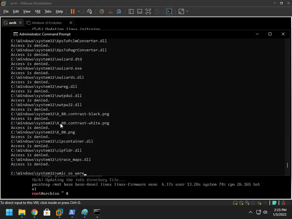Open the teal message log note icon
Image resolution: width=292 pixels, height=219 pixels.
[274, 203]
